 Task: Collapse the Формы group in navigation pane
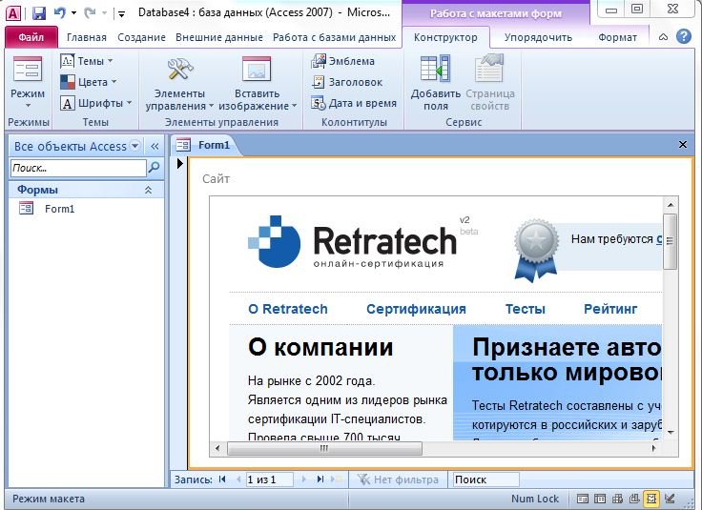tap(148, 191)
